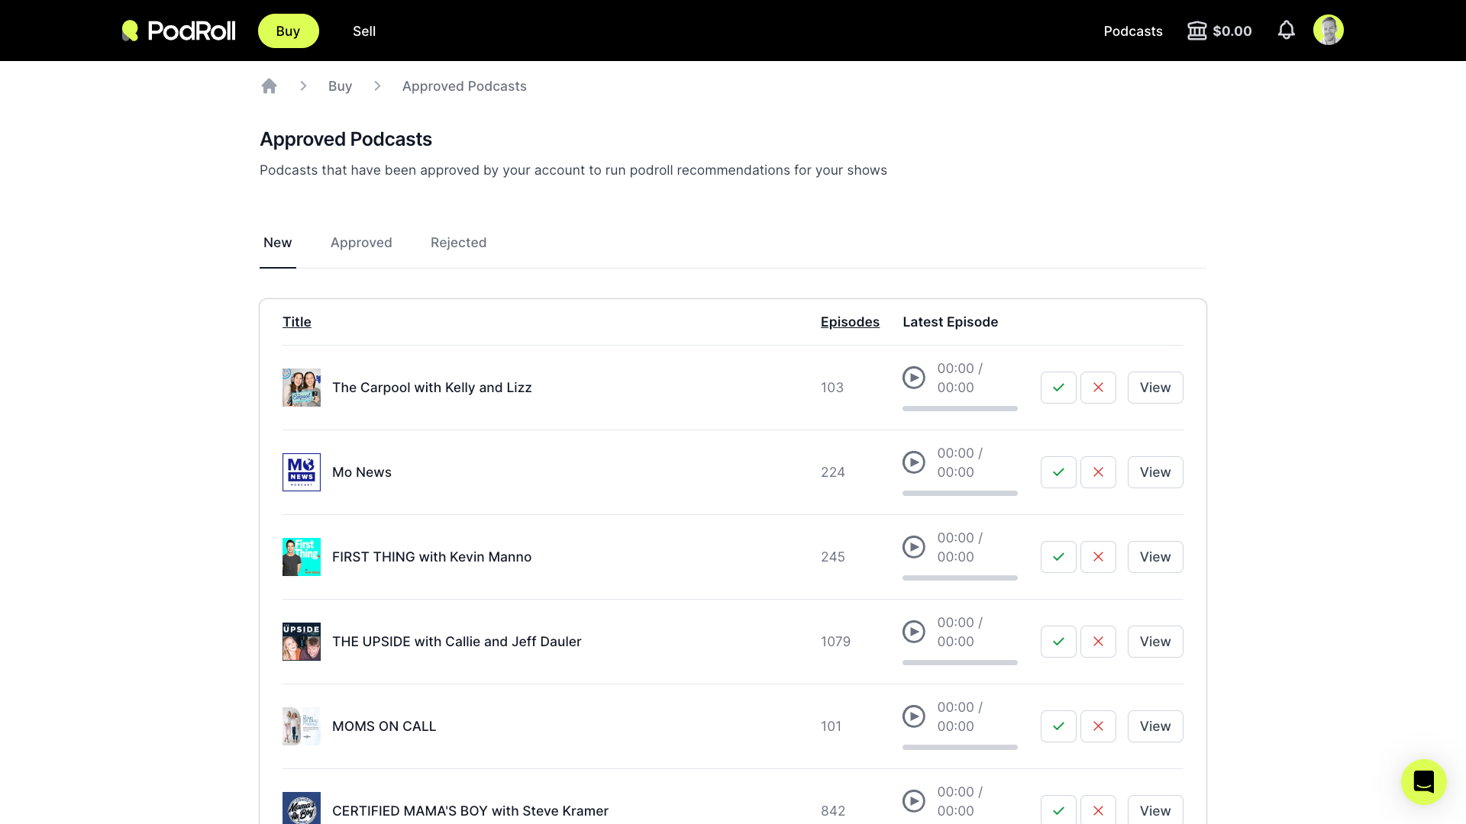Screen dimensions: 1466x824
Task: Click the Buy breadcrumb link
Action: coord(340,86)
